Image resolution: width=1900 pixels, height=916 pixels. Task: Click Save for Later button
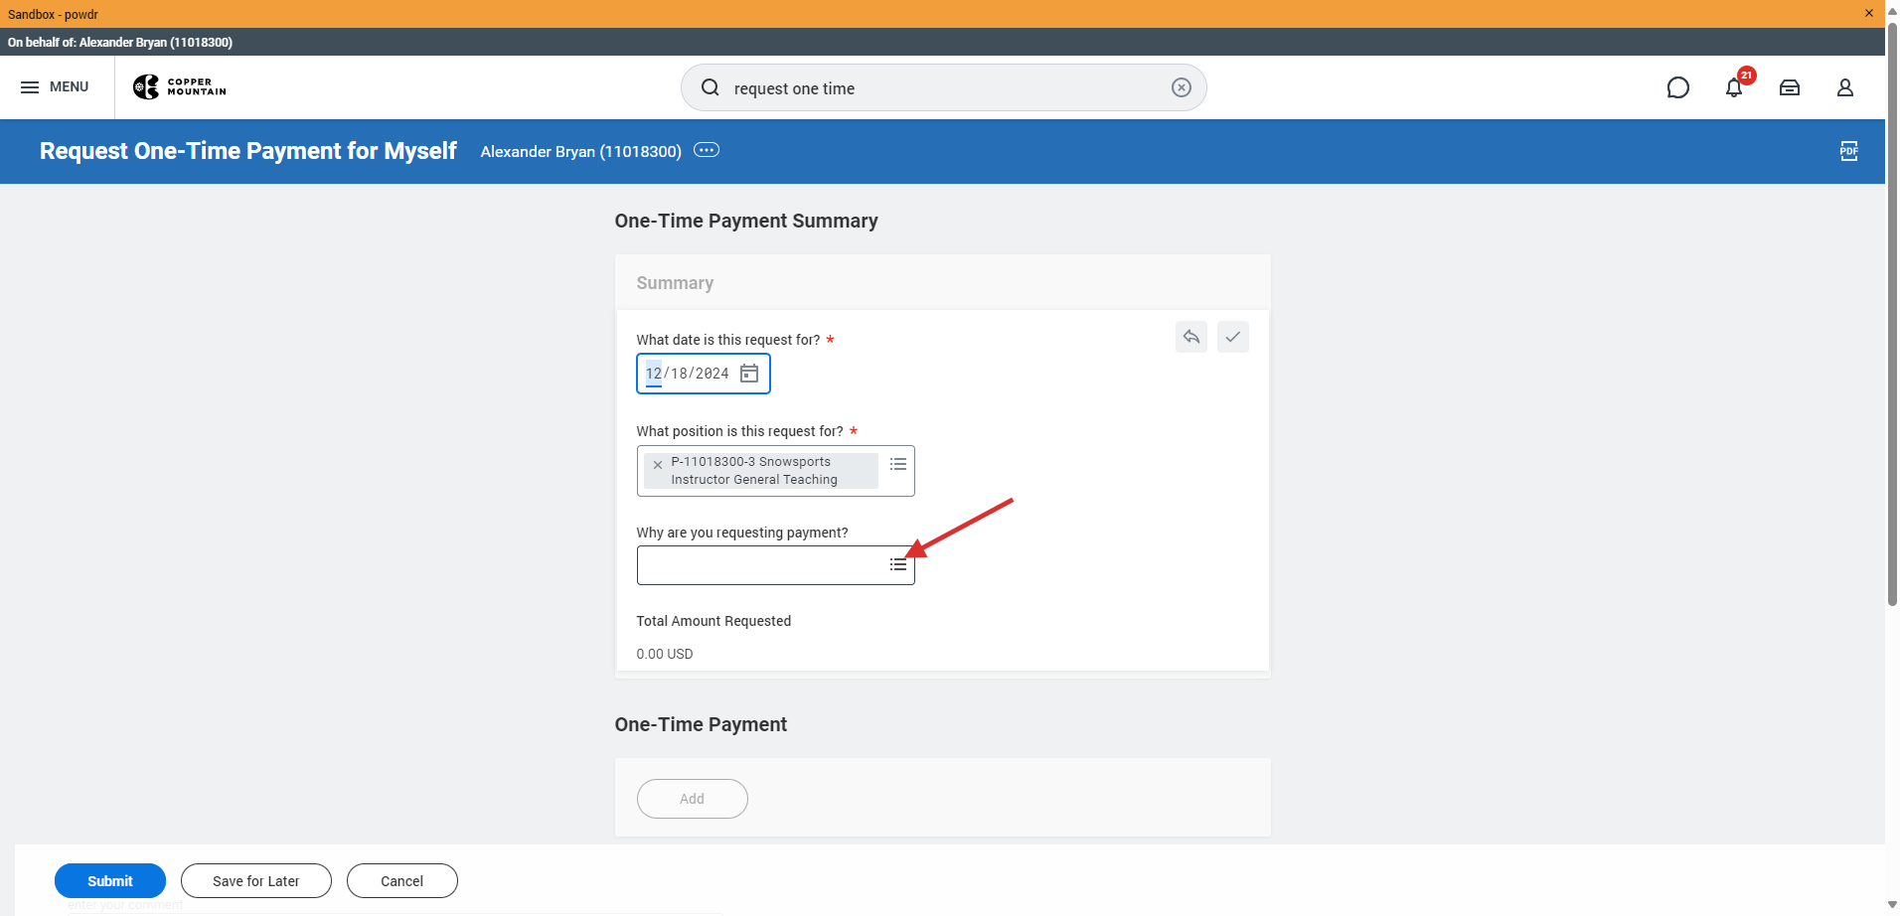click(256, 881)
